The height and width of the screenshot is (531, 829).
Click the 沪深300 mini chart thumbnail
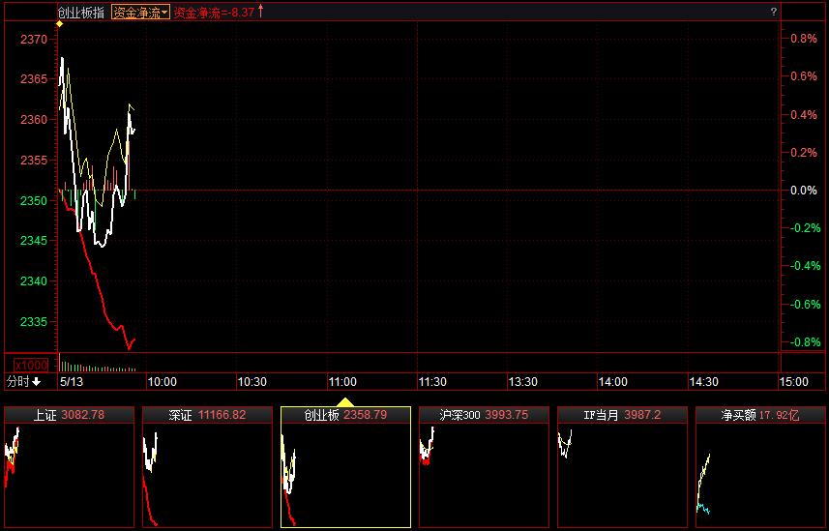(x=485, y=474)
